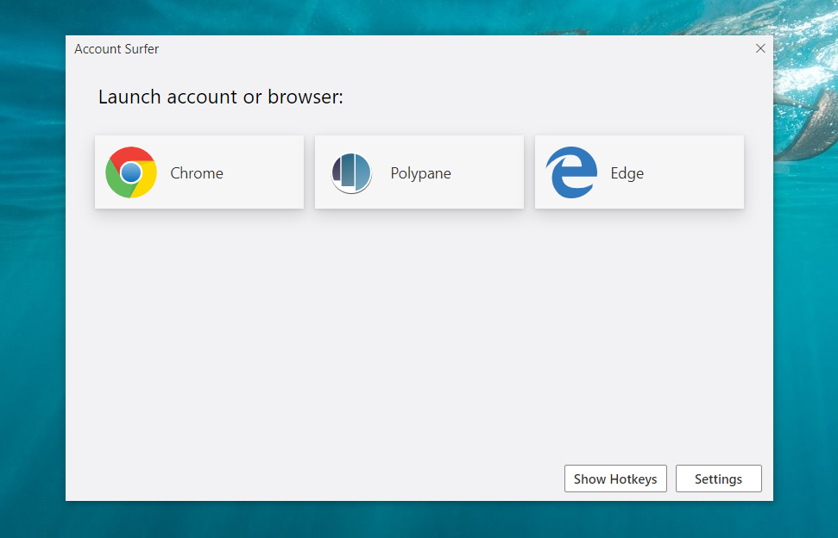Click the Chrome browser icon
This screenshot has width=838, height=538.
click(x=131, y=172)
